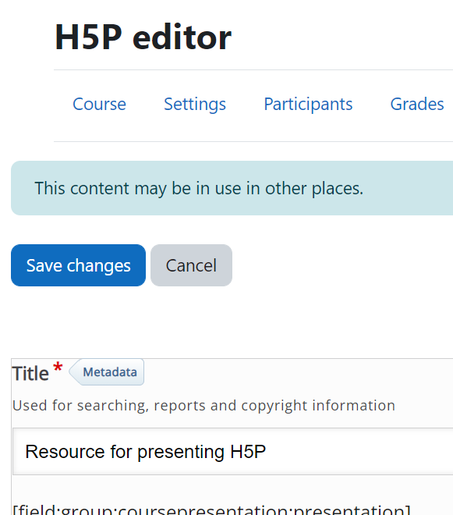Switch to the Settings tab
Viewport: 453px width, 515px height.
[x=195, y=105]
